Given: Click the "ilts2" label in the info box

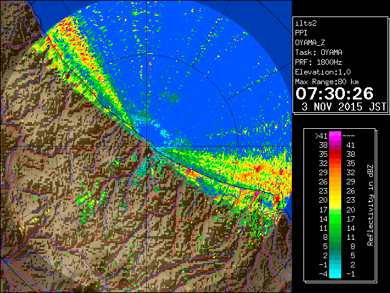Looking at the screenshot, I should (306, 23).
